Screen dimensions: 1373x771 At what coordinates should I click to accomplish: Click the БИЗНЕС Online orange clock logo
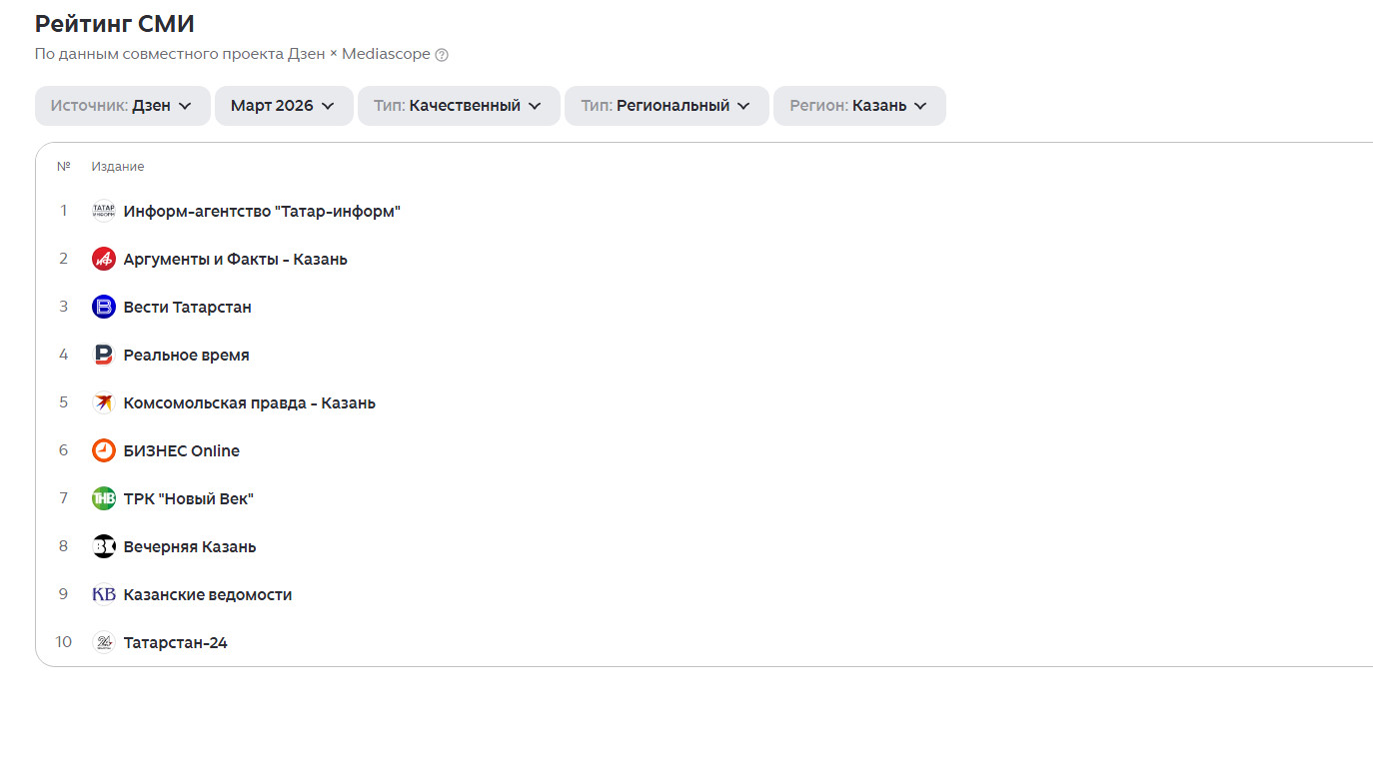tap(104, 450)
